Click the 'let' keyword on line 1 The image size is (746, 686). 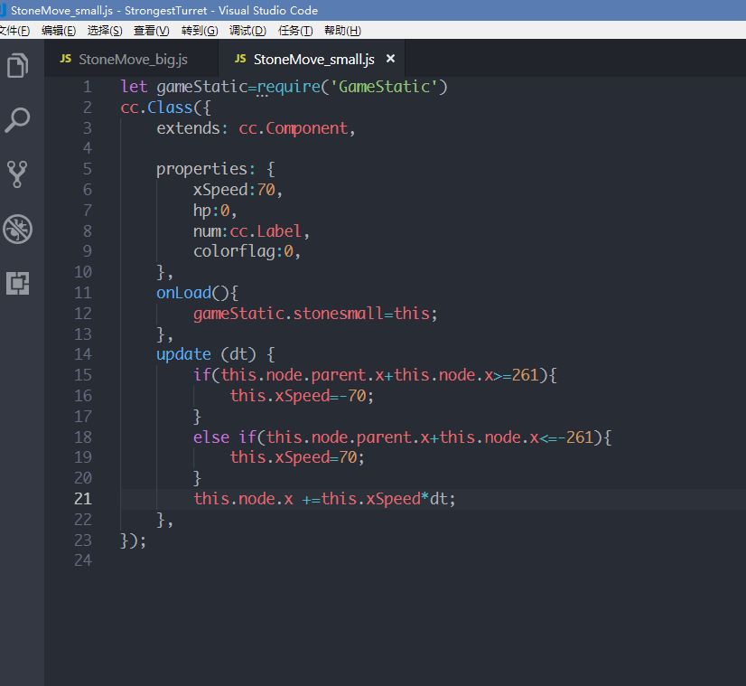pyautogui.click(x=134, y=87)
